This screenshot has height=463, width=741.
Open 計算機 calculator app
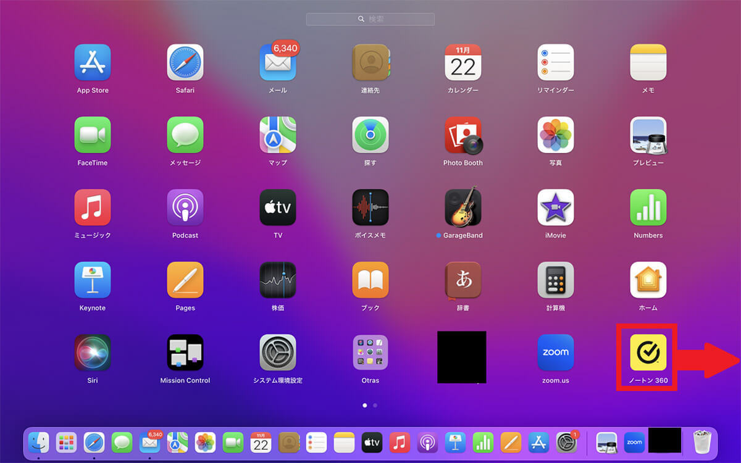click(556, 280)
